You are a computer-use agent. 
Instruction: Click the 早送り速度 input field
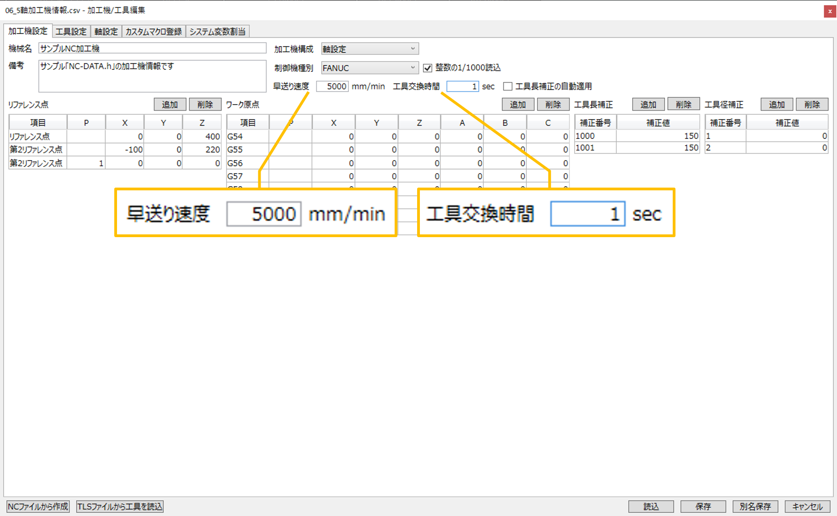(332, 86)
